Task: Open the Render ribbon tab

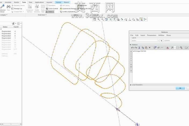Action: coord(17,2)
